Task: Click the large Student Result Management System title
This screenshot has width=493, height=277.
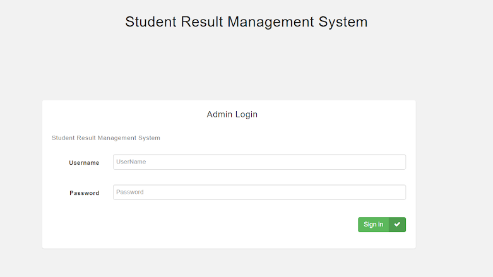Action: tap(246, 22)
